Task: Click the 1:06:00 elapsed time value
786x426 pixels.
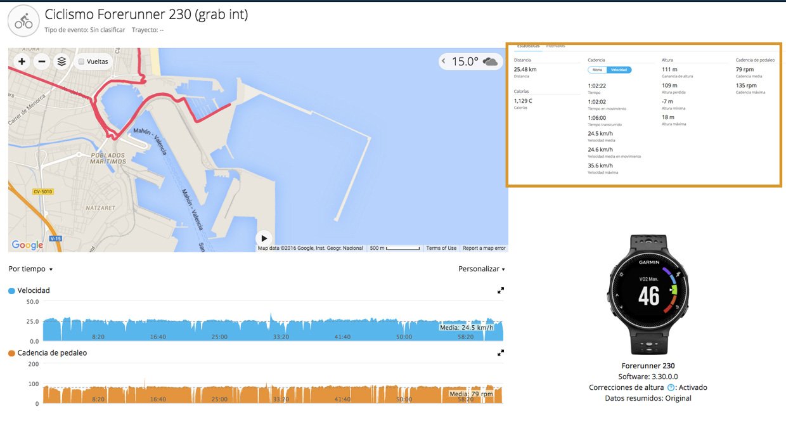Action: [x=597, y=118]
